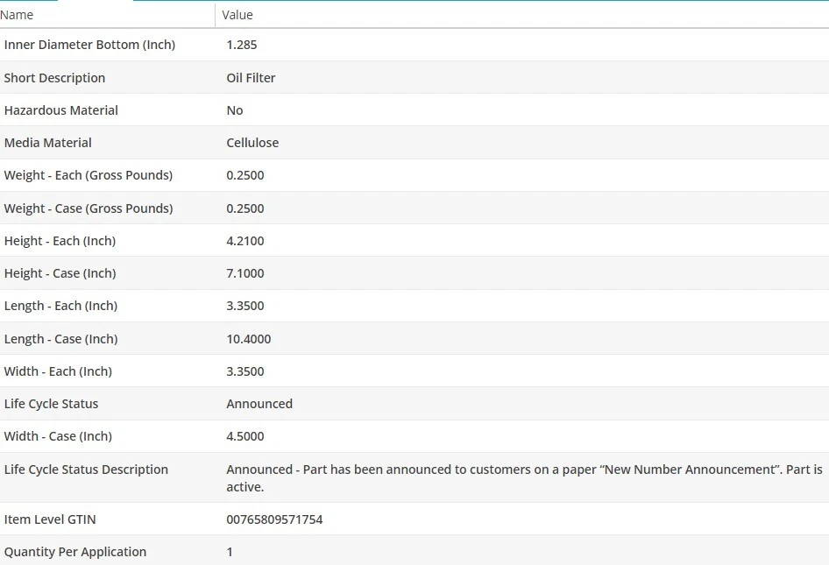Select the Announced status value
The width and height of the screenshot is (829, 565).
pyautogui.click(x=259, y=404)
